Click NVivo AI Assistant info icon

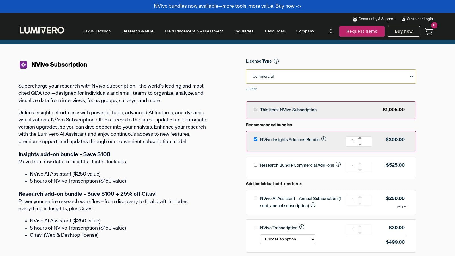(x=313, y=205)
